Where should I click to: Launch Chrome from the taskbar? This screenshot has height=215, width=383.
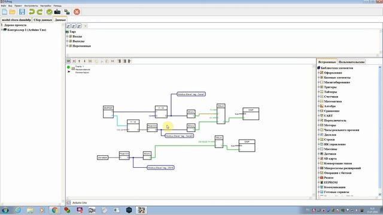pos(54,210)
